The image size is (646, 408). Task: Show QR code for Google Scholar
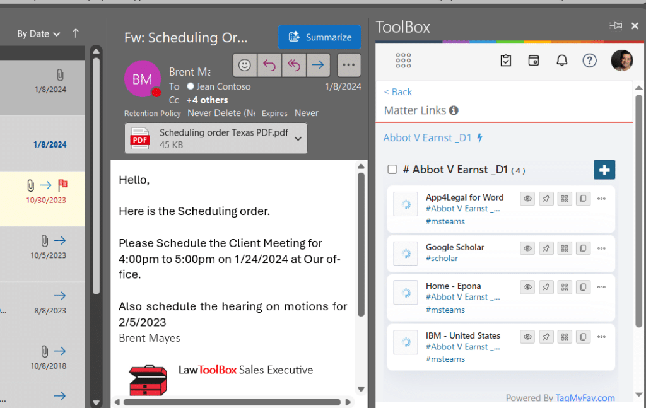(x=565, y=248)
